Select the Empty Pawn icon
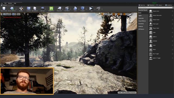The width and height of the screenshot is (174, 98). click(x=151, y=20)
